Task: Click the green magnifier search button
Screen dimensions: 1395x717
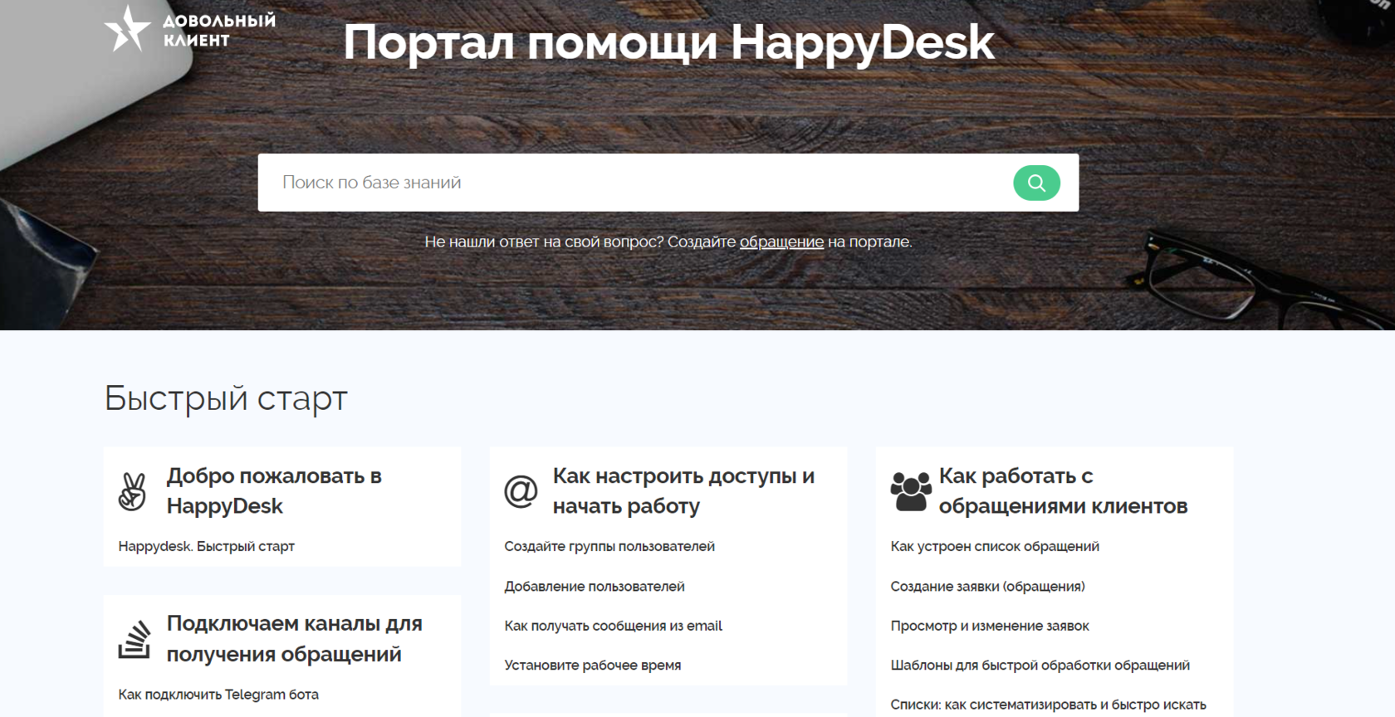Action: [1036, 183]
